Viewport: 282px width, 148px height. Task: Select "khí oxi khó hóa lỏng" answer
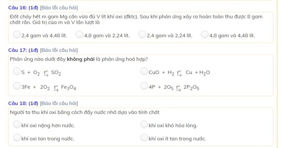[144, 125]
